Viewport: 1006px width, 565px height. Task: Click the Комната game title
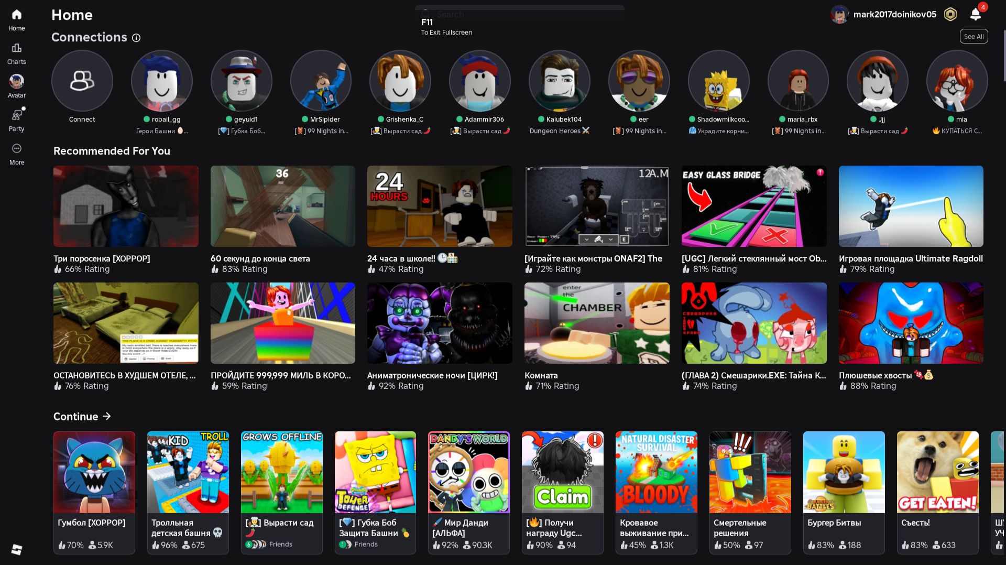click(x=541, y=375)
